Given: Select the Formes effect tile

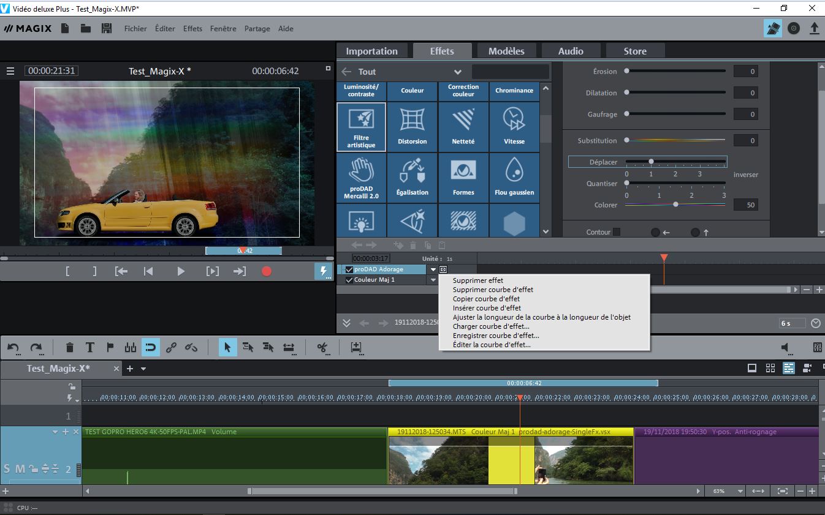Looking at the screenshot, I should tap(463, 178).
